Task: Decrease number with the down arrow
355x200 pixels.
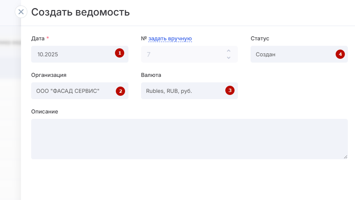Action: tap(229, 58)
